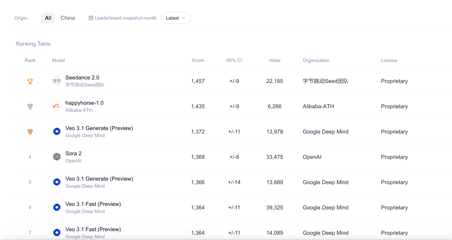Click the Votes column header
Image resolution: width=452 pixels, height=240 pixels.
point(275,60)
